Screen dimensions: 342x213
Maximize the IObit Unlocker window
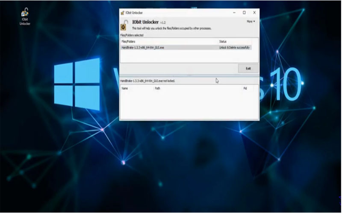(x=244, y=13)
